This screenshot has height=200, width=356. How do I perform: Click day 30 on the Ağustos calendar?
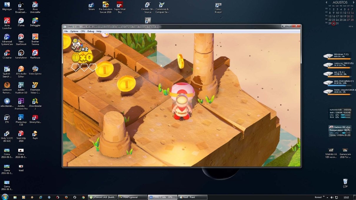pos(333,23)
